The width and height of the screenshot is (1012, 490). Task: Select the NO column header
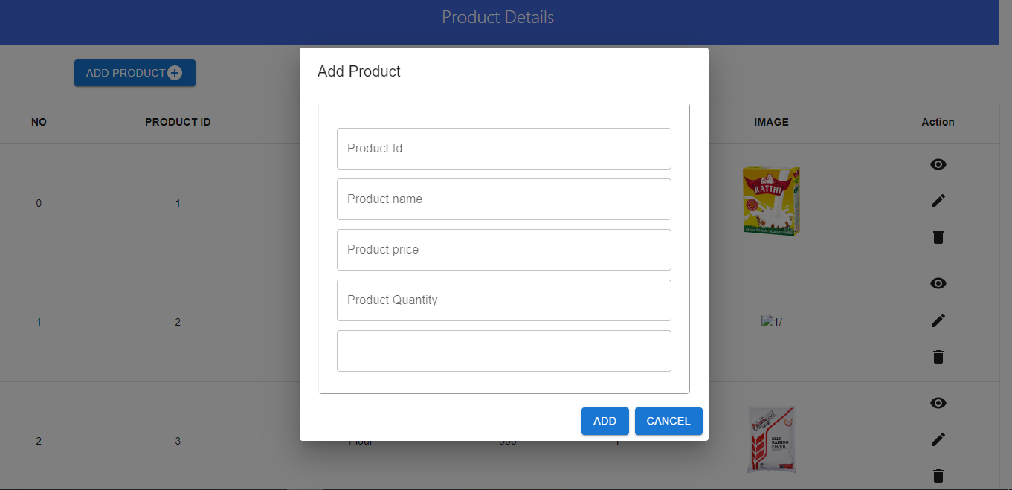(39, 121)
